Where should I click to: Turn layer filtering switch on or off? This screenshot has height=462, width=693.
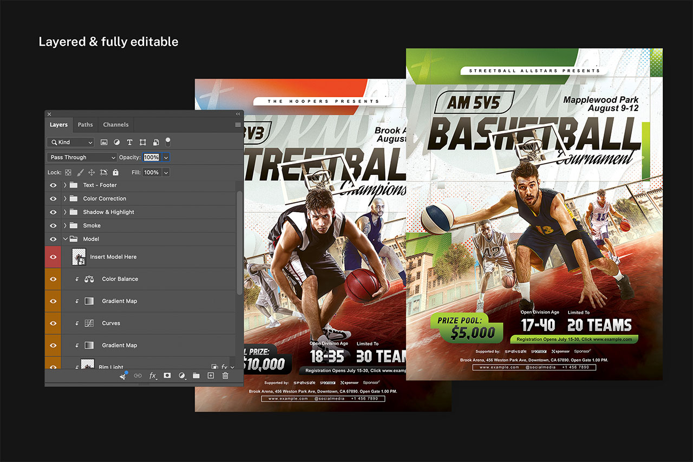[168, 142]
